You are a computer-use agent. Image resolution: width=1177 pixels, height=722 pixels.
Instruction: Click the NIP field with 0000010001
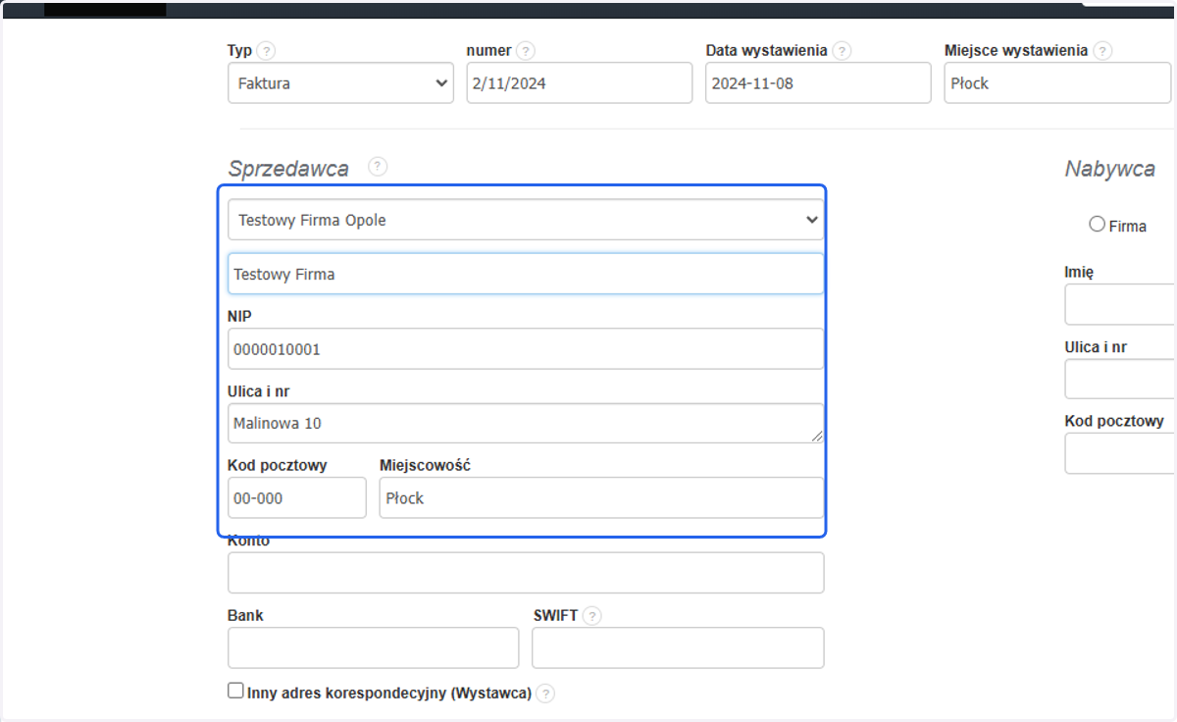[x=526, y=348]
